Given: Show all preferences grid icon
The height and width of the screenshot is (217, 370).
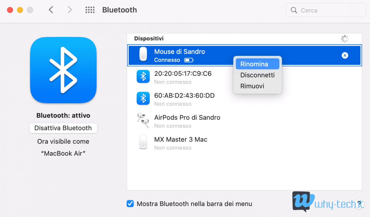Looking at the screenshot, I should [x=90, y=10].
